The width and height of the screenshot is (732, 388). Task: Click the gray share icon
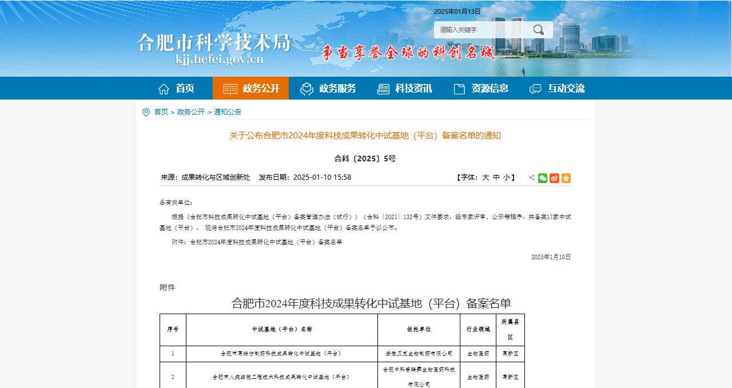pyautogui.click(x=532, y=178)
